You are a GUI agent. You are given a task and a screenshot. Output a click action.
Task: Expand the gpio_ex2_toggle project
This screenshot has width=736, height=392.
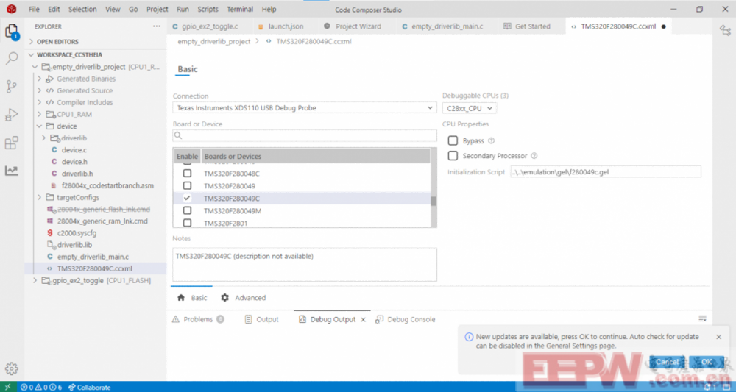pyautogui.click(x=35, y=280)
